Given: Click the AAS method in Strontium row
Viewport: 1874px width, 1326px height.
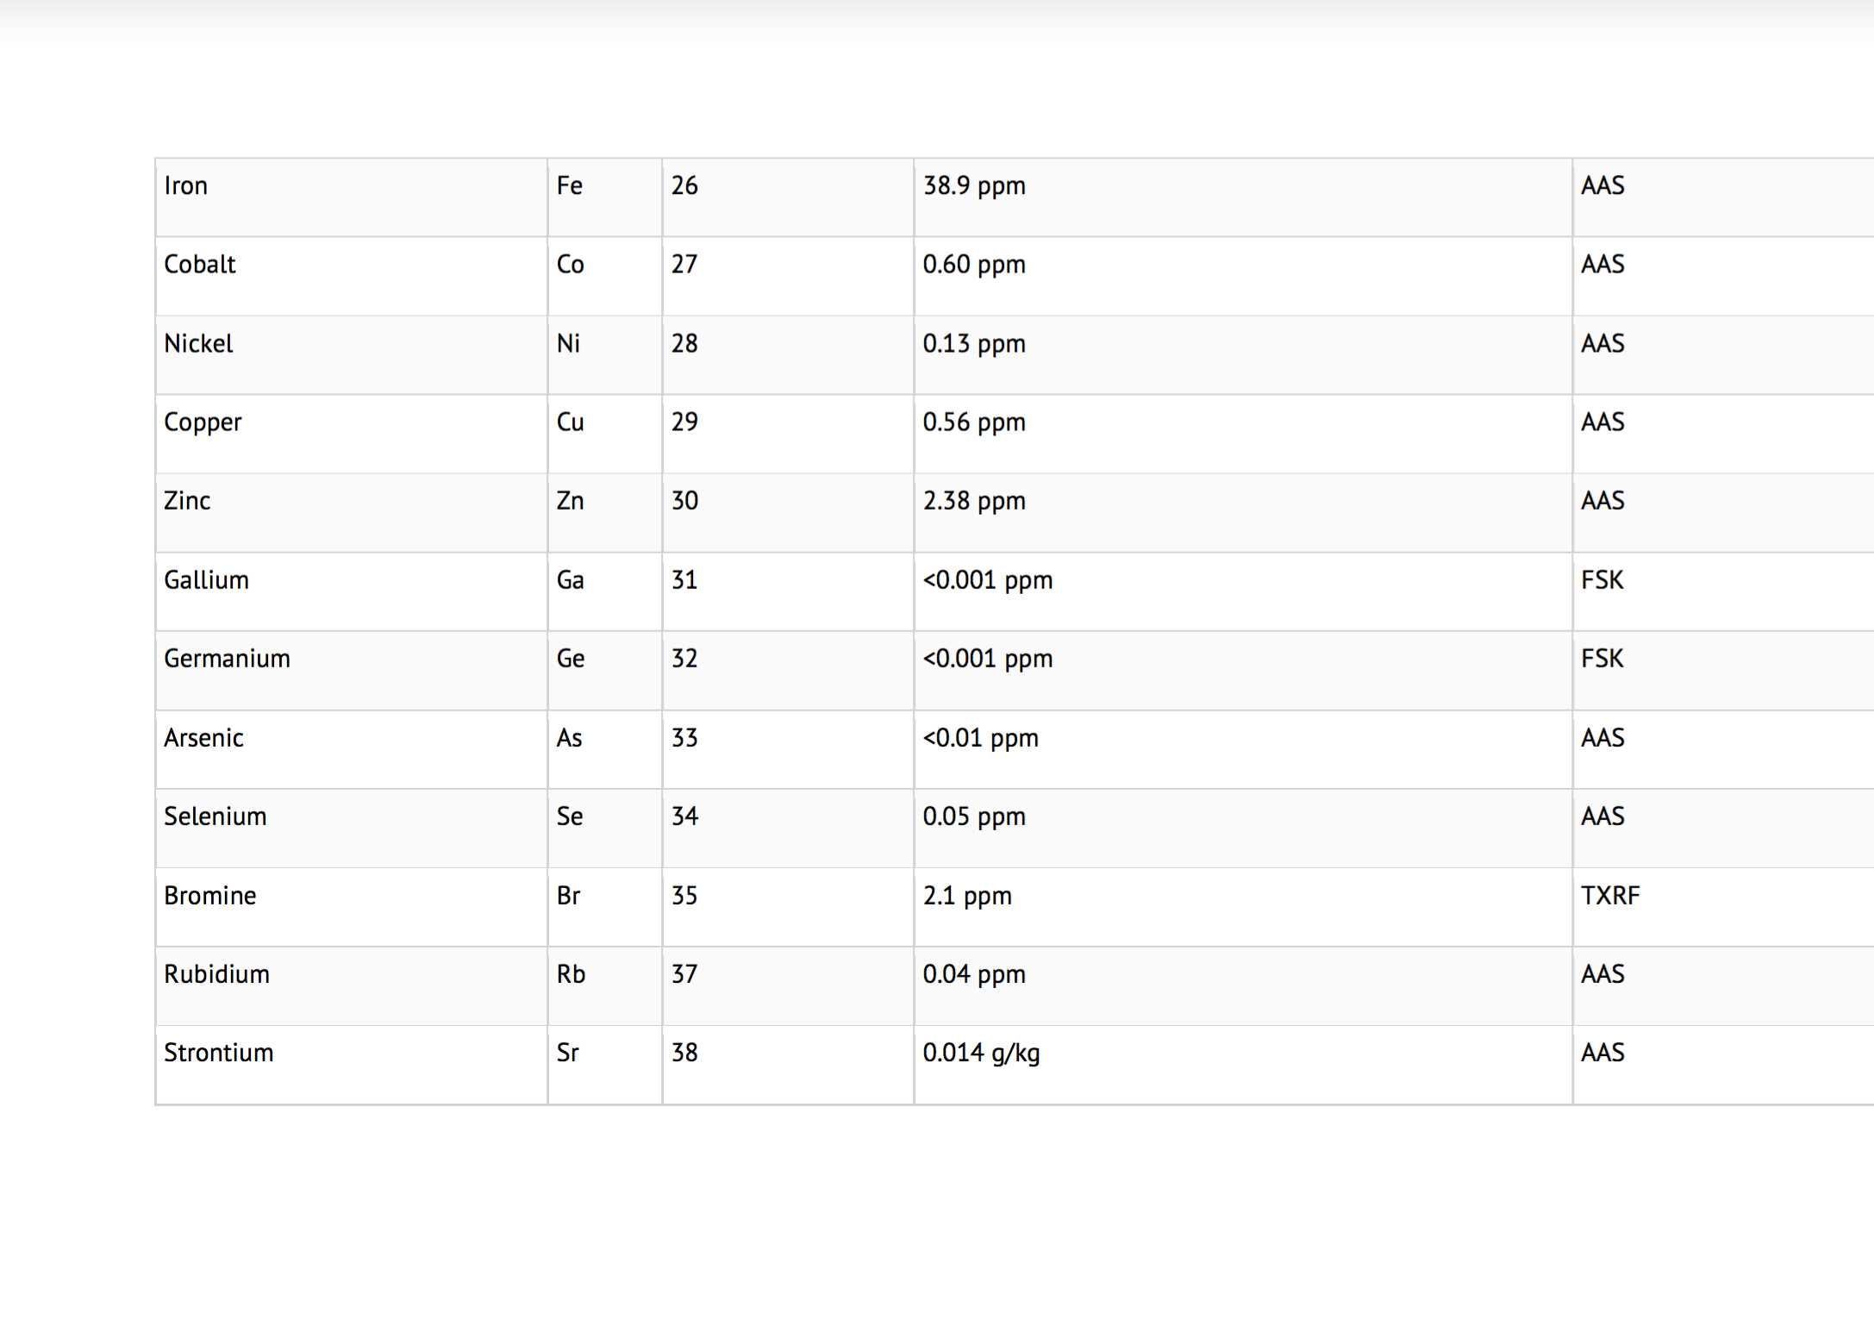Looking at the screenshot, I should [1602, 1053].
